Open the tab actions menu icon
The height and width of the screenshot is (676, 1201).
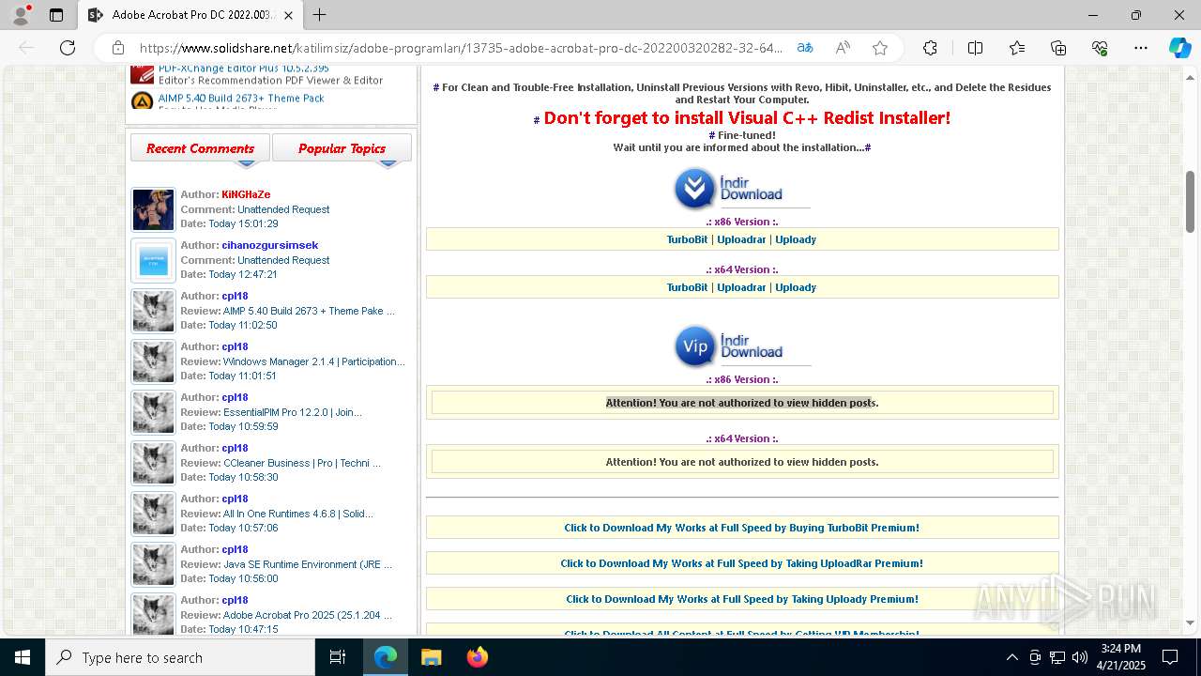[56, 15]
